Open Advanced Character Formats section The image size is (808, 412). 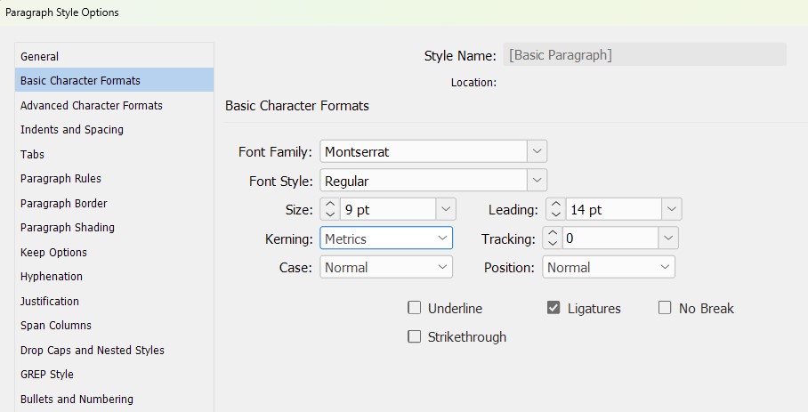pyautogui.click(x=92, y=105)
